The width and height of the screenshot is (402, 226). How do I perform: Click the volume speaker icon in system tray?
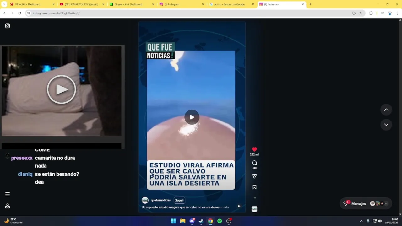tap(380, 221)
